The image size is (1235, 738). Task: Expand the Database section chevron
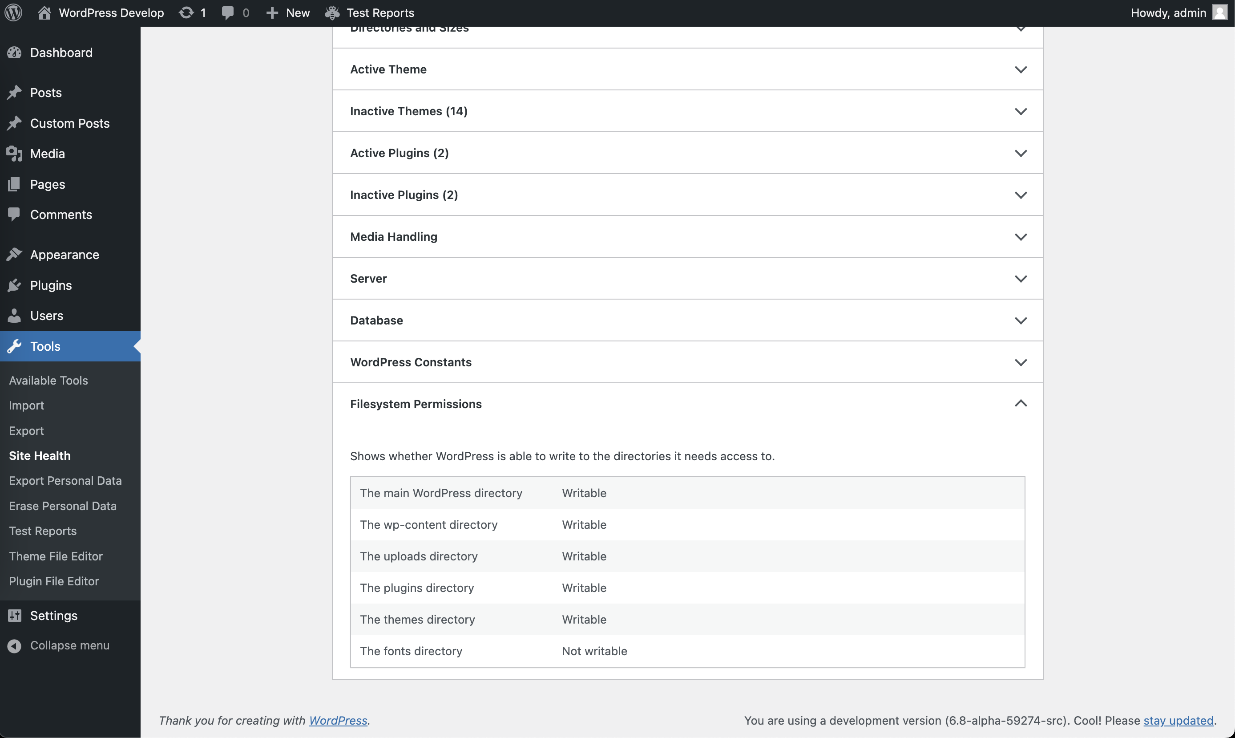click(x=1020, y=320)
